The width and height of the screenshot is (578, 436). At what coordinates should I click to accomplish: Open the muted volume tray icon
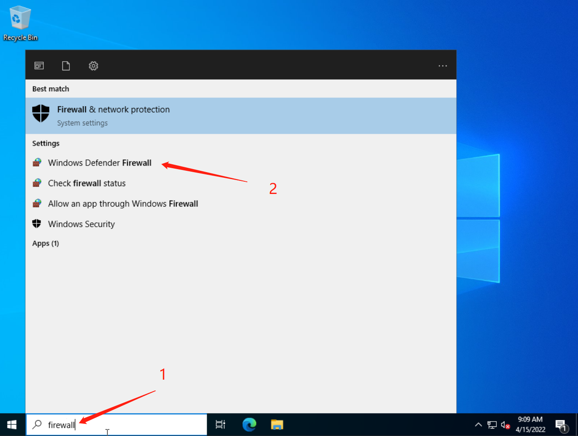(506, 425)
